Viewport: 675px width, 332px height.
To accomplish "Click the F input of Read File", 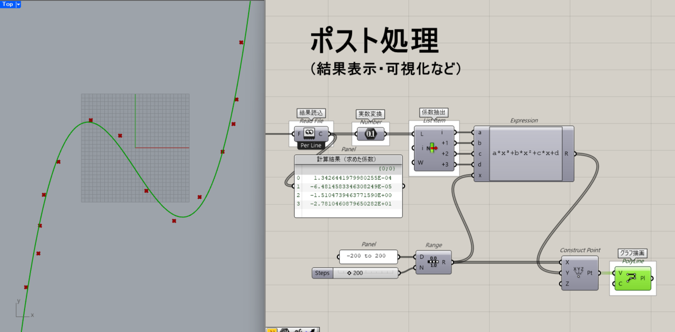I will (x=299, y=134).
